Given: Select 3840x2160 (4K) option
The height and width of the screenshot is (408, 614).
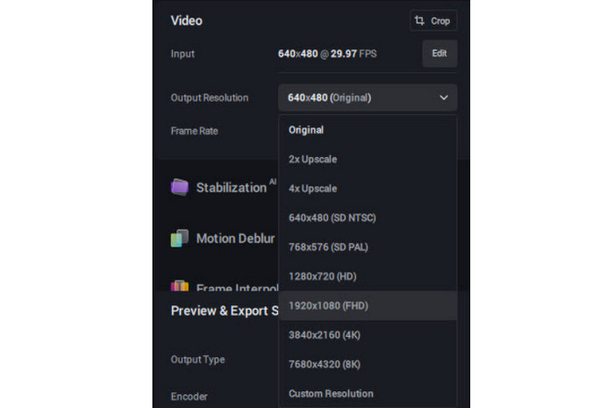Looking at the screenshot, I should pos(368,335).
